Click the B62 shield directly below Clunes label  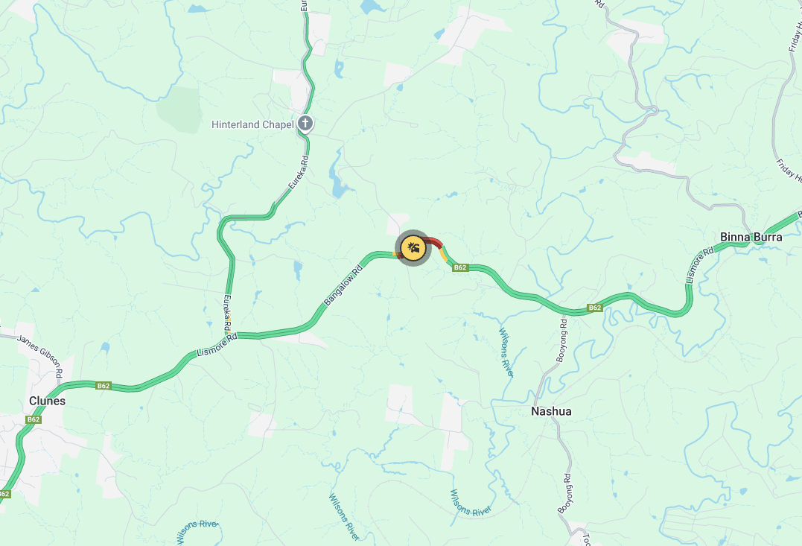click(x=34, y=419)
